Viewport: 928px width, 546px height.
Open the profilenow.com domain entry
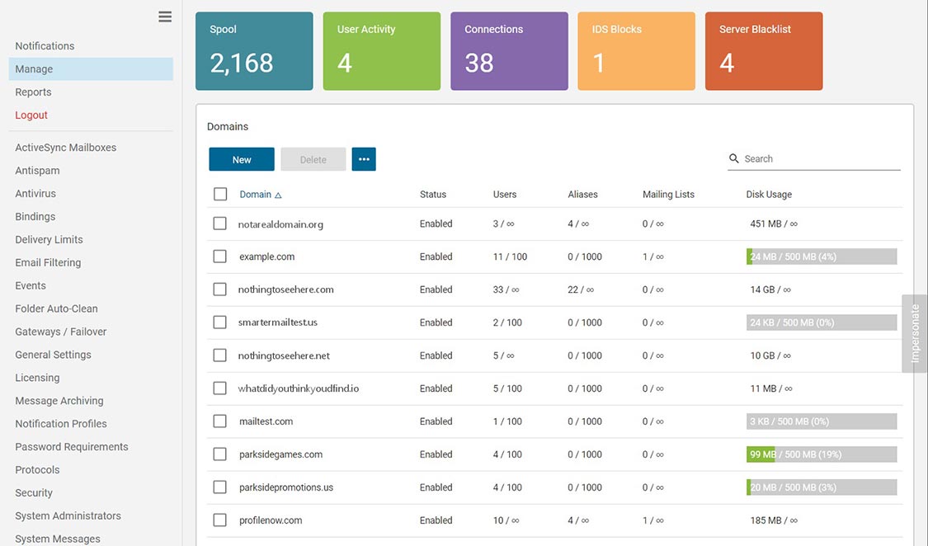[x=271, y=520]
